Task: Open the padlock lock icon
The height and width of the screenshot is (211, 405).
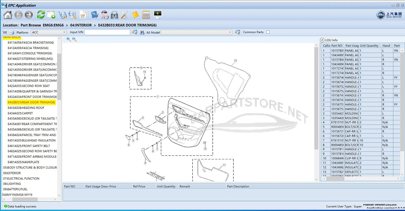Action: [x=114, y=15]
